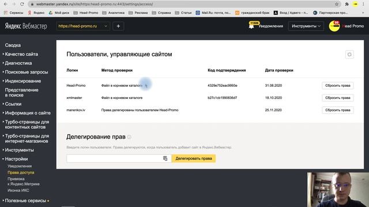369x207 pixels.
Task: Open the Head Promo account avatar
Action: (334, 26)
